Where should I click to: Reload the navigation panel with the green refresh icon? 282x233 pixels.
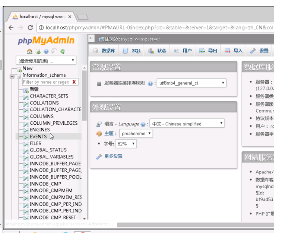(63, 52)
